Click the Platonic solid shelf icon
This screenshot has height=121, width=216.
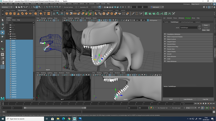tap(36, 14)
